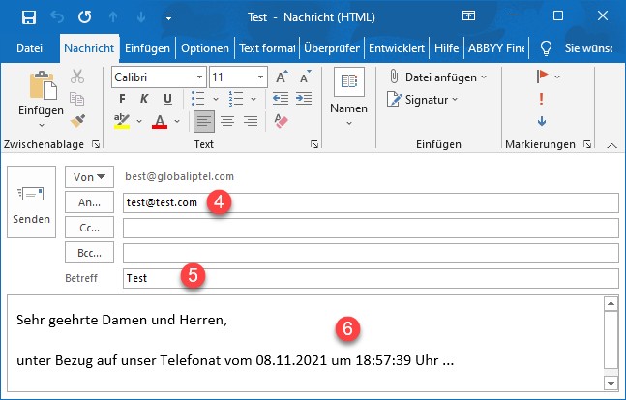Toggle Underline formatting (U)
Image resolution: width=626 pixels, height=400 pixels.
pos(167,98)
